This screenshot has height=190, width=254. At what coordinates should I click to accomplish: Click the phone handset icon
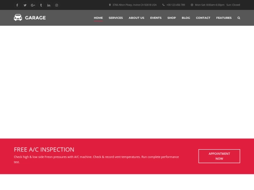click(x=163, y=5)
